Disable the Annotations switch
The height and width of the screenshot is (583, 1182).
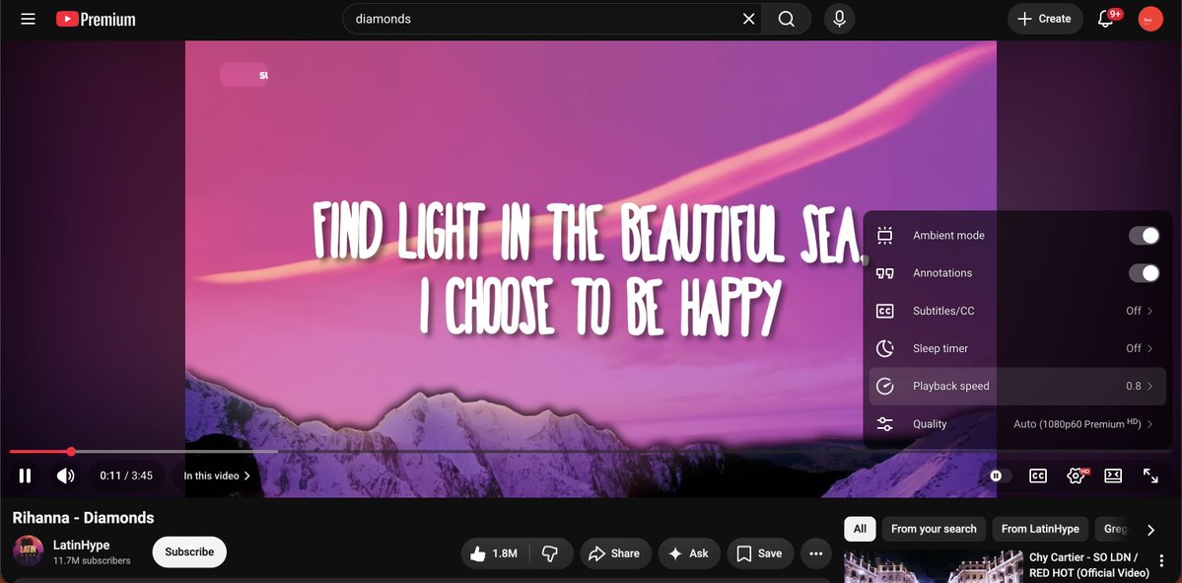pos(1144,273)
